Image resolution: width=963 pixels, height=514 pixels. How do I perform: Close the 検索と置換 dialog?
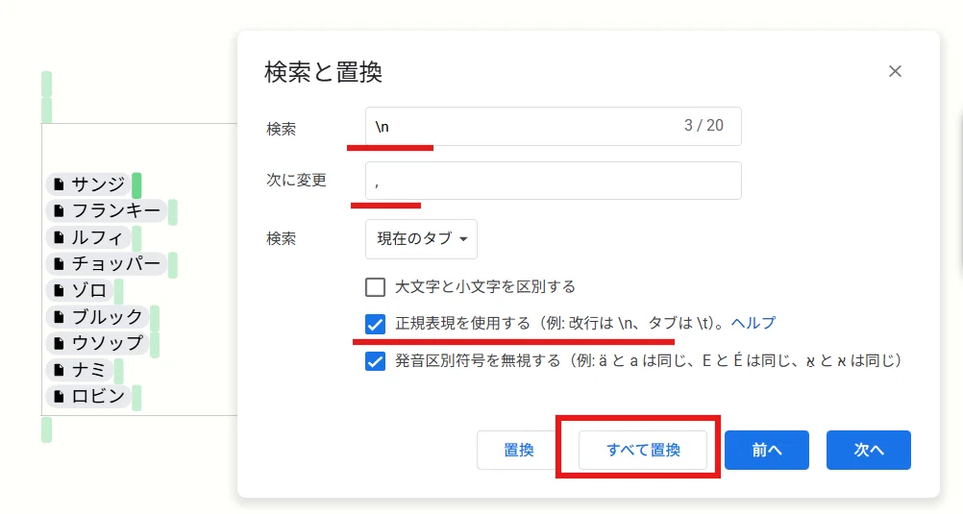(895, 71)
